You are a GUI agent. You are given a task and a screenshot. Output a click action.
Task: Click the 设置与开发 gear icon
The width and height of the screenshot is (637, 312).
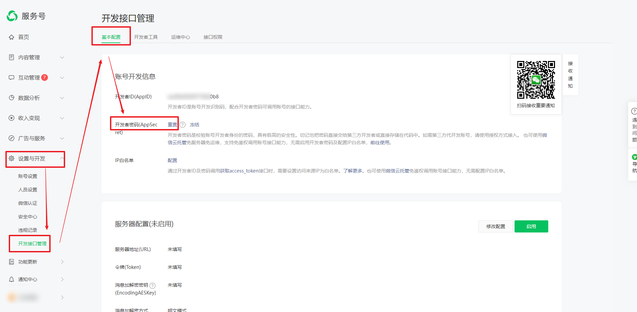click(11, 158)
